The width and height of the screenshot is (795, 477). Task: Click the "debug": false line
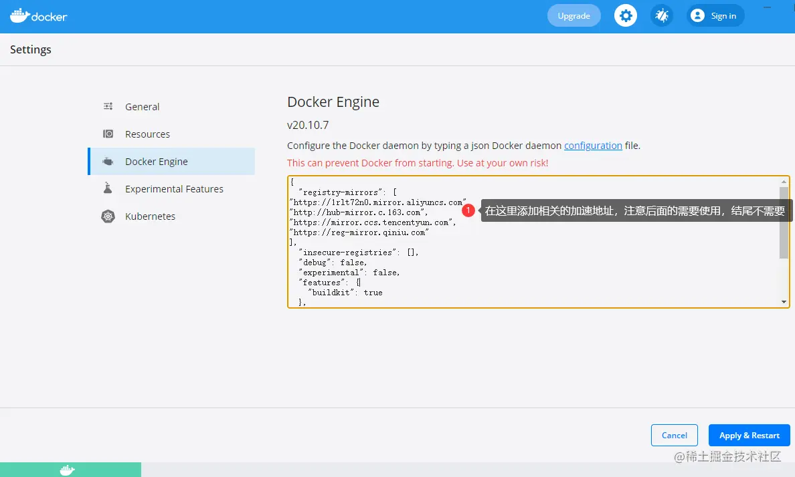coord(333,263)
